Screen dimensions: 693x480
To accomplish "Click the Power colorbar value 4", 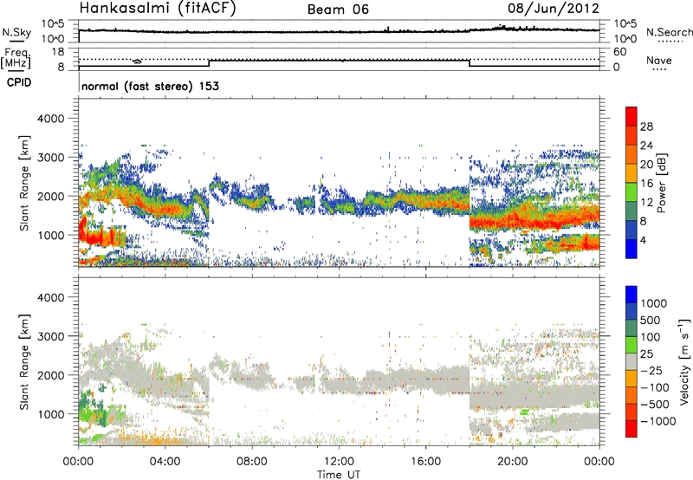I will tap(643, 240).
